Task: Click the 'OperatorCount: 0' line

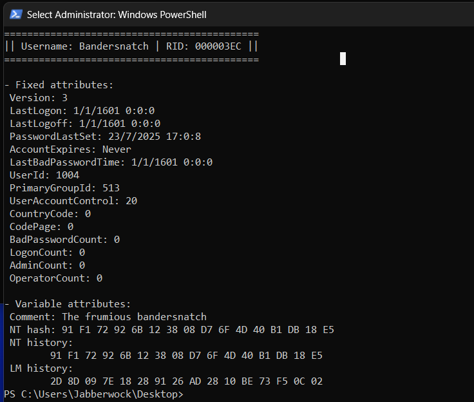Action: coord(56,278)
